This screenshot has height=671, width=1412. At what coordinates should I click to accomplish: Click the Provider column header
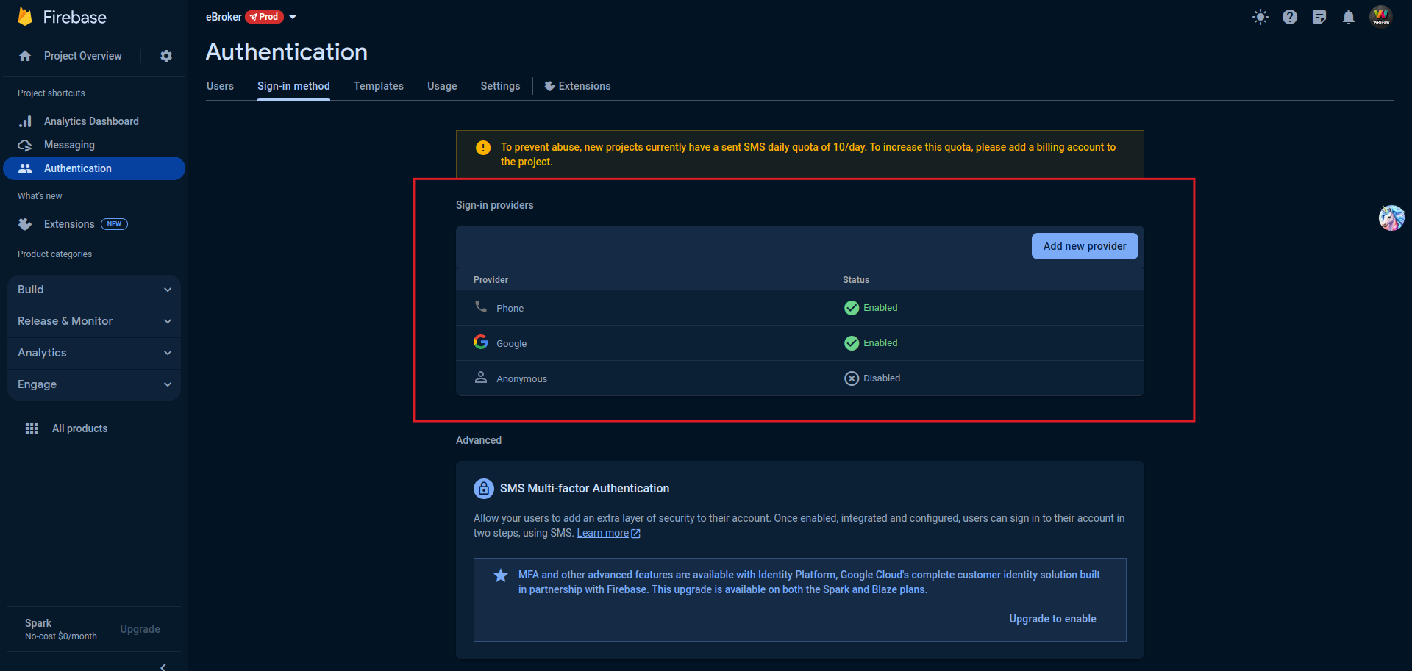coord(491,280)
